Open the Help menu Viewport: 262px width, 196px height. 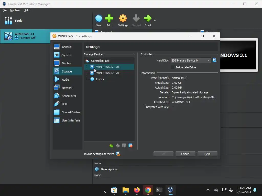click(26, 10)
